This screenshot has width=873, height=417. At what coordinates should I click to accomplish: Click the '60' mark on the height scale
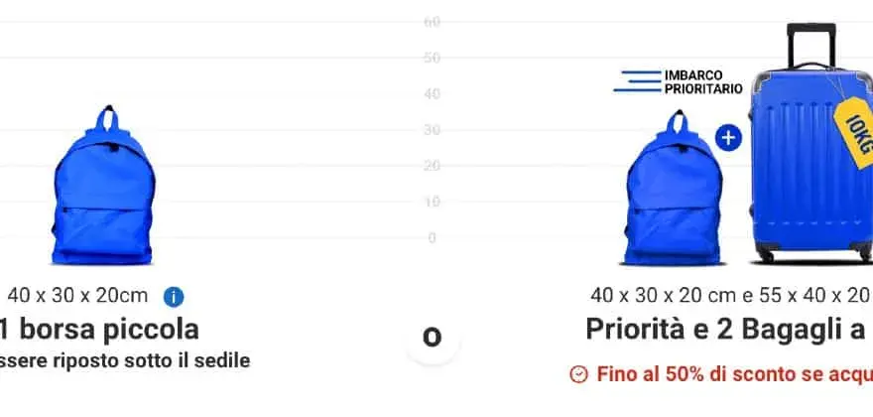(433, 22)
